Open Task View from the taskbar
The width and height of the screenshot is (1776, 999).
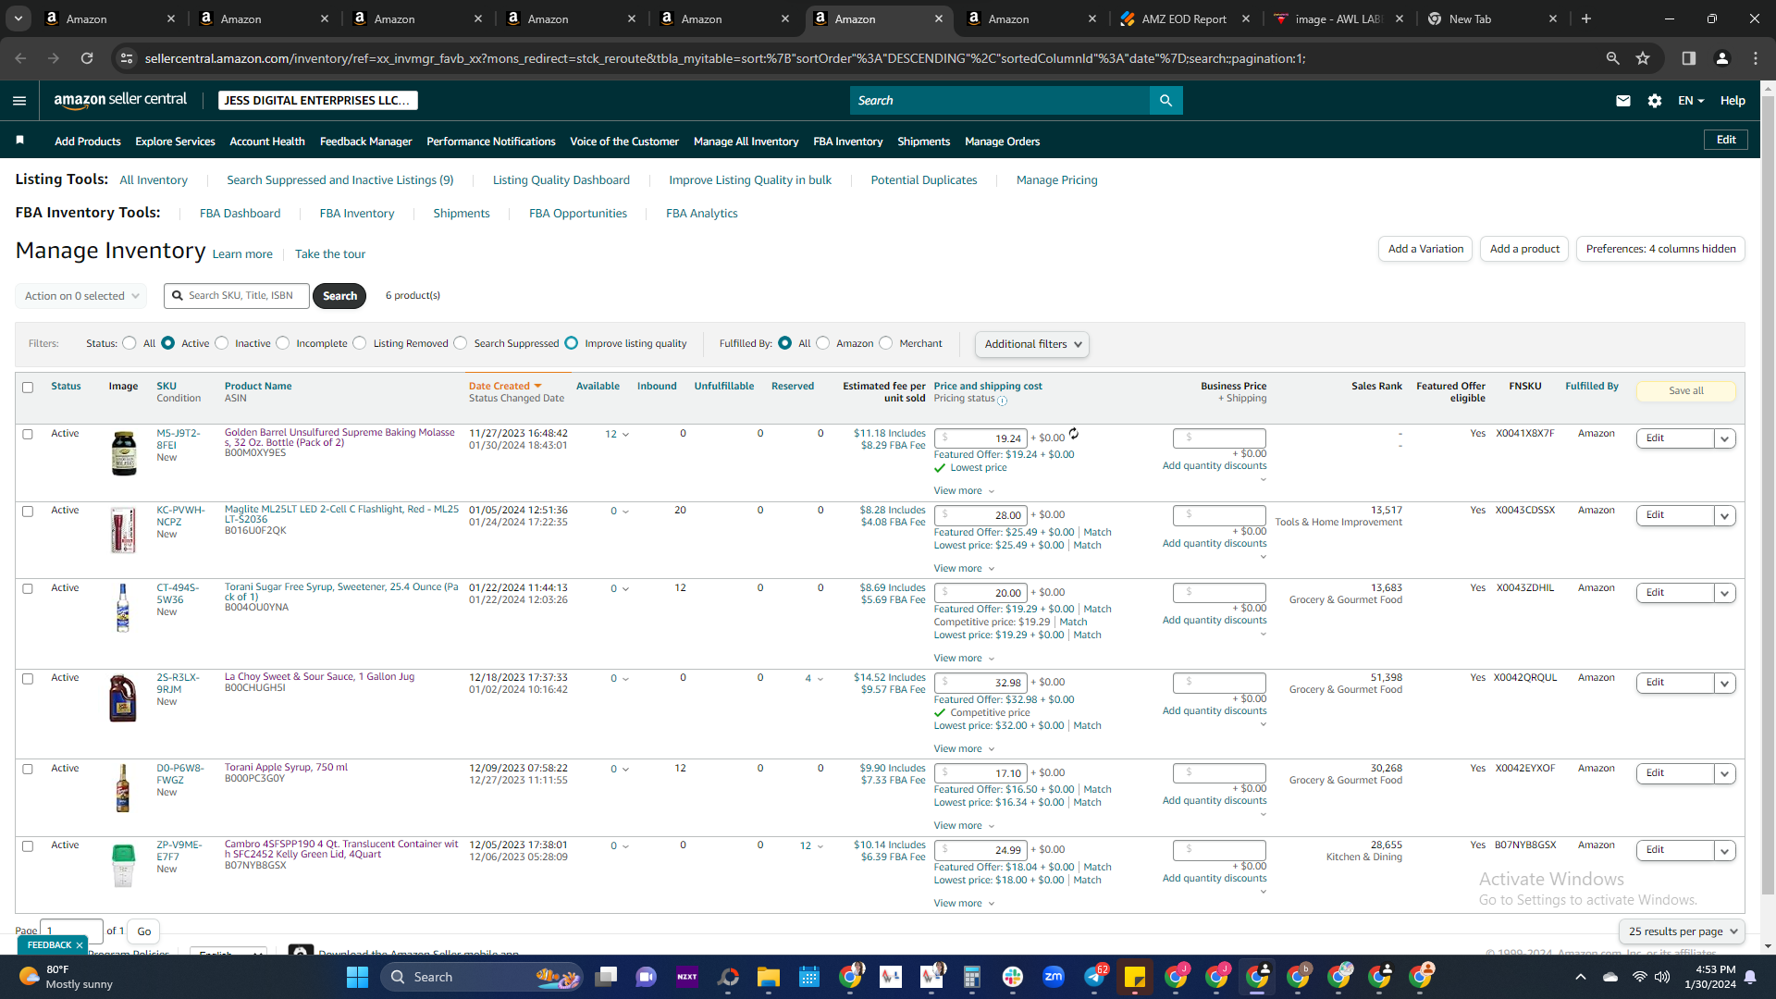pos(606,977)
